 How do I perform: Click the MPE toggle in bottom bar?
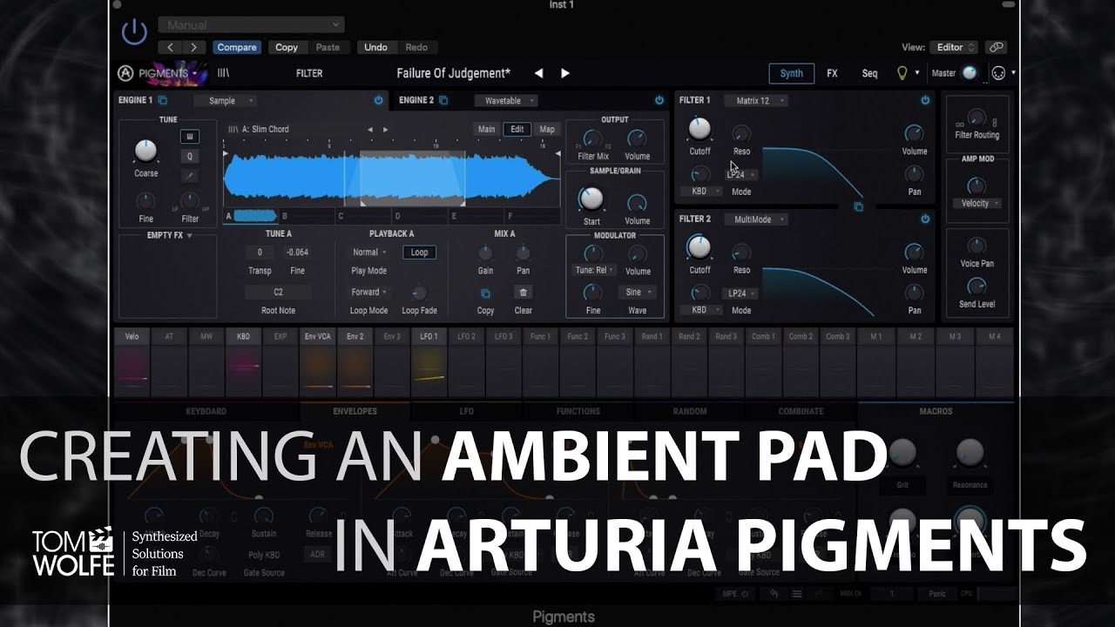[737, 594]
